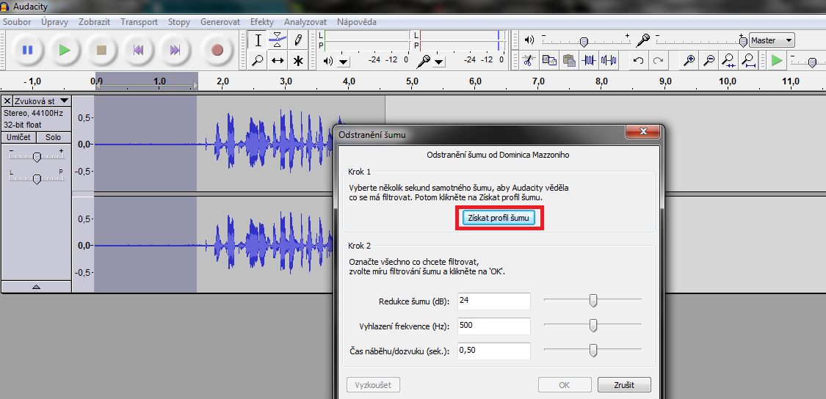Click the Zoom In magnifier icon
The height and width of the screenshot is (399, 826).
click(x=689, y=60)
